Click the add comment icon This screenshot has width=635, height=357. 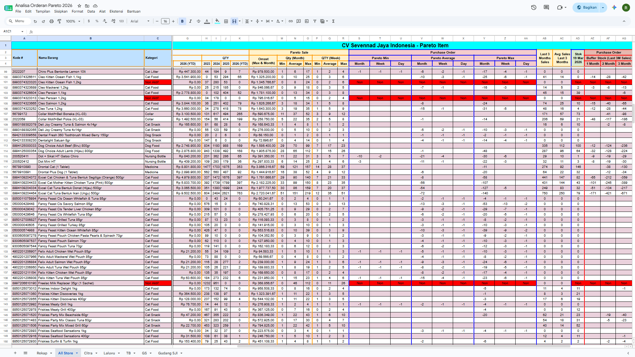299,21
